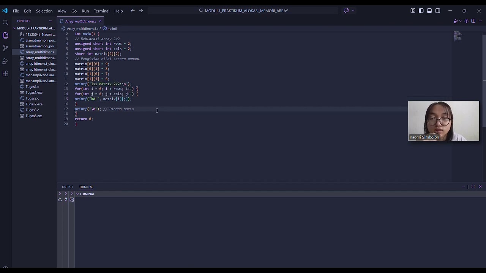Screen dimensions: 486x273
Task: Expand the first chevron in terminal panel
Action: coord(60,194)
